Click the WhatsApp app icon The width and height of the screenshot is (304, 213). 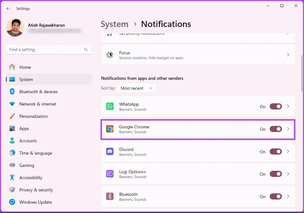[110, 106]
